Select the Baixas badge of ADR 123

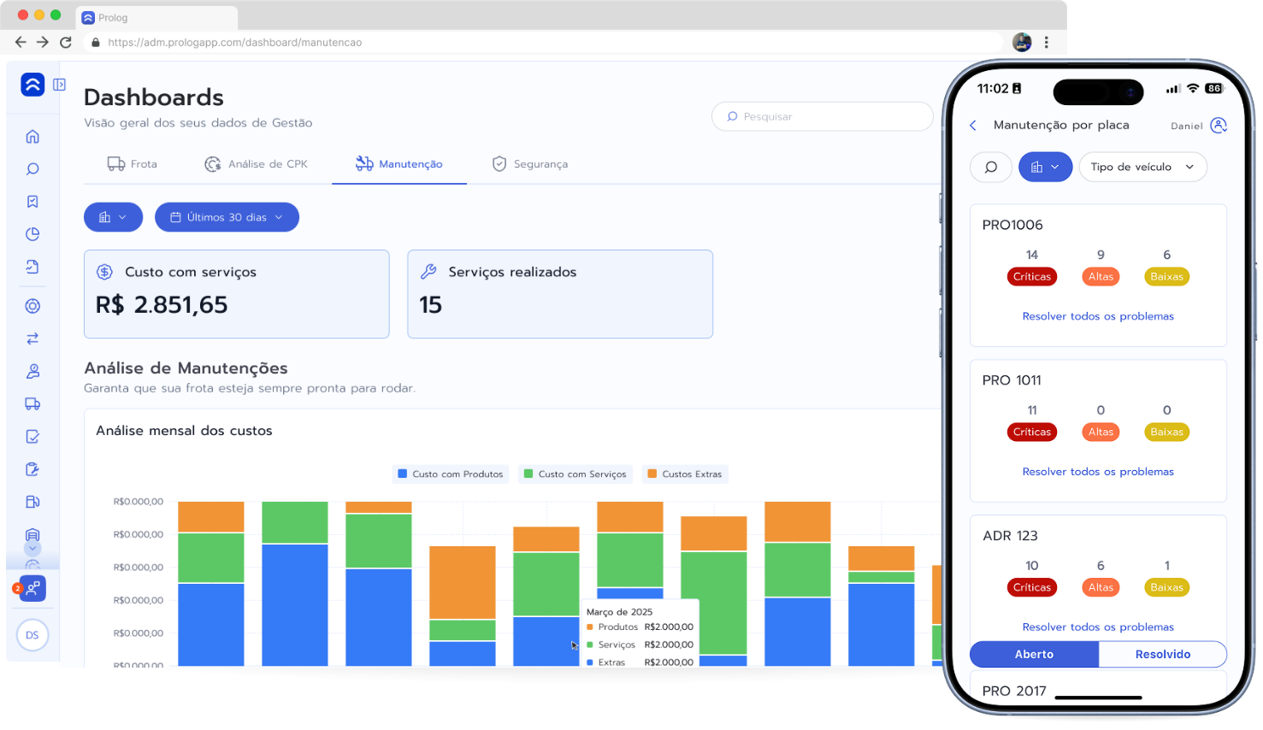coord(1167,588)
